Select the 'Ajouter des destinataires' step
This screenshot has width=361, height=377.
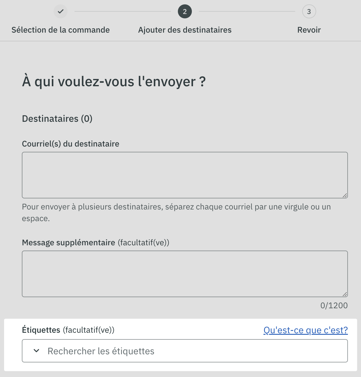(185, 30)
